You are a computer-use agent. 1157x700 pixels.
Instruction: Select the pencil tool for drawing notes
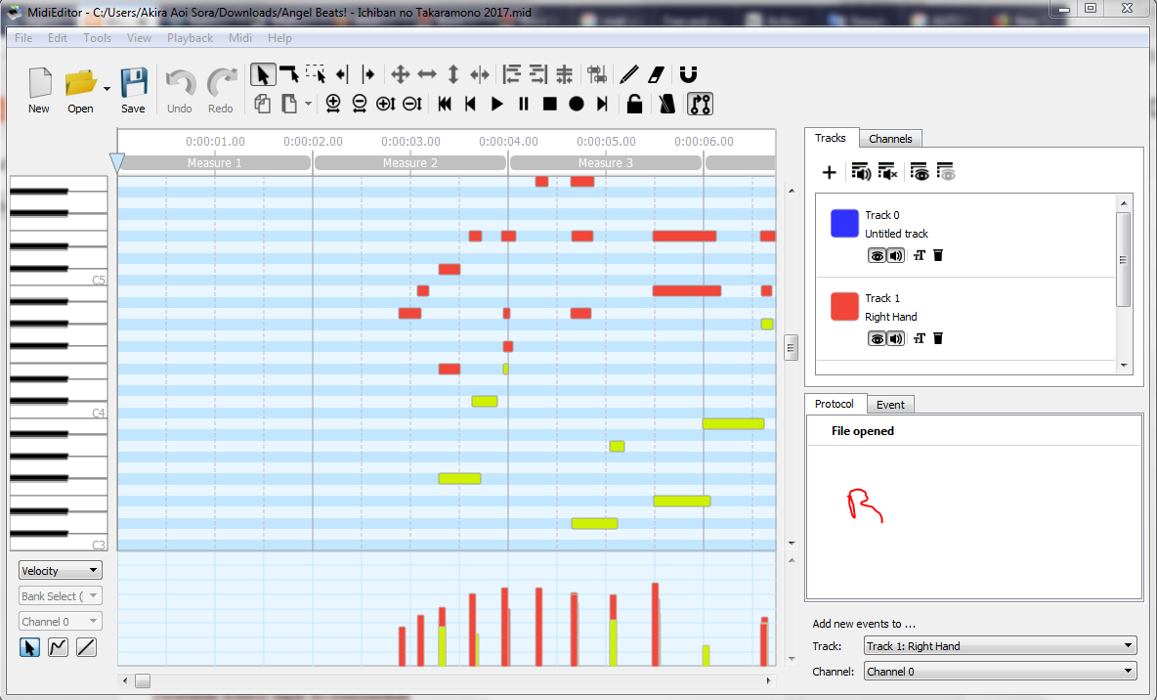628,74
